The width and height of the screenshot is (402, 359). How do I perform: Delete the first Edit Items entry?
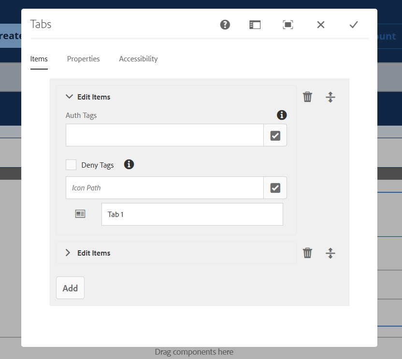click(307, 97)
